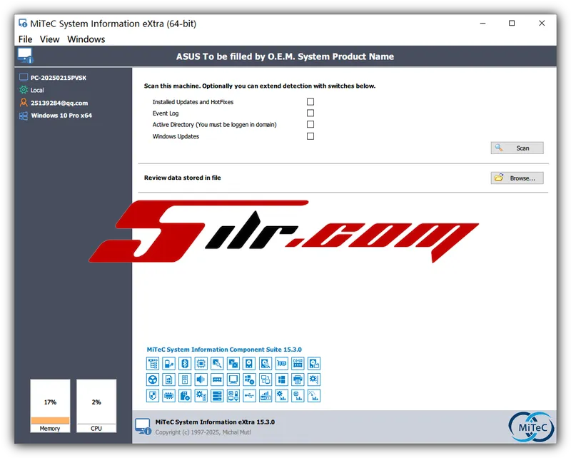This screenshot has height=458, width=571.
Task: Click the gear with bar chart icon
Action: [281, 396]
